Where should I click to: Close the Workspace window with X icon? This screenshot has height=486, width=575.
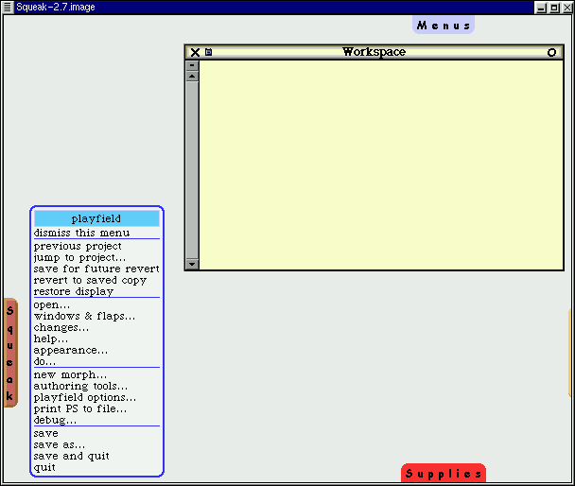(x=195, y=53)
